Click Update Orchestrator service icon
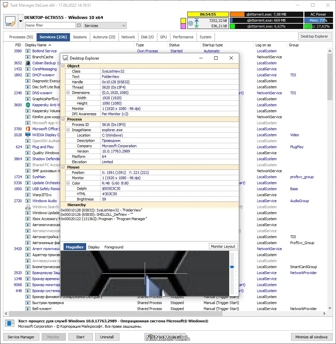Image resolution: width=336 pixels, height=344 pixels. tap(28, 183)
